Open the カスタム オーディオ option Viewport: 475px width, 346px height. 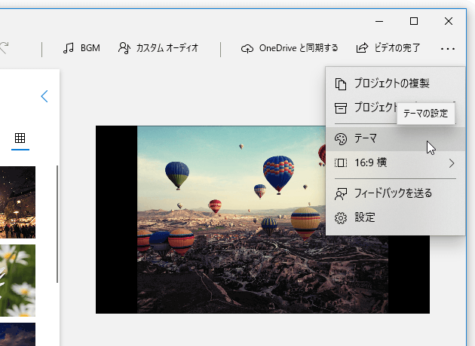(x=158, y=48)
